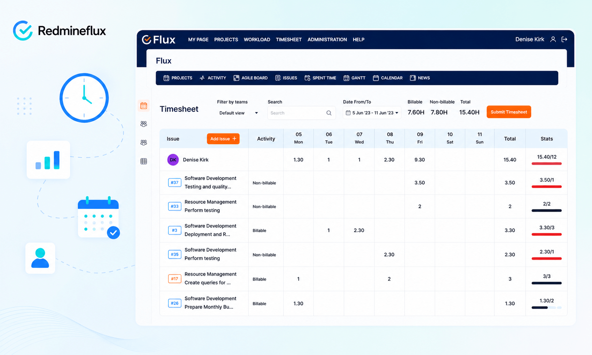Click the Software Development Prepare Monthly Bu... issue
This screenshot has width=592, height=355.
(210, 303)
